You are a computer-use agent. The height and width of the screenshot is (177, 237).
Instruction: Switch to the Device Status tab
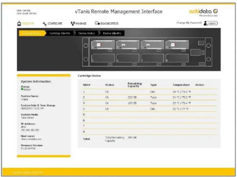click(x=87, y=33)
